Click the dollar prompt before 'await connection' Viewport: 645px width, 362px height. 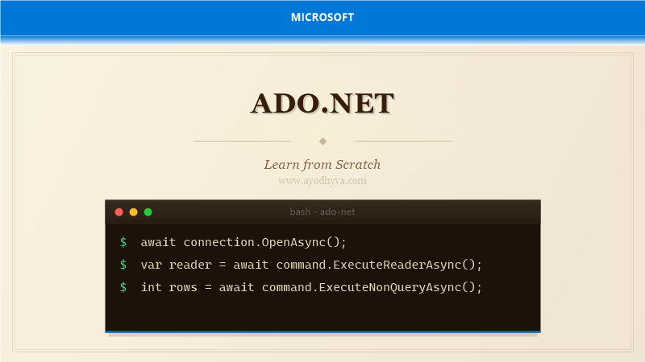(123, 242)
